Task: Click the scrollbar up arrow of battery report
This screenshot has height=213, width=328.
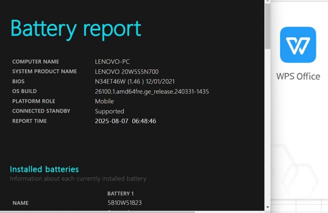Action: (268, 1)
